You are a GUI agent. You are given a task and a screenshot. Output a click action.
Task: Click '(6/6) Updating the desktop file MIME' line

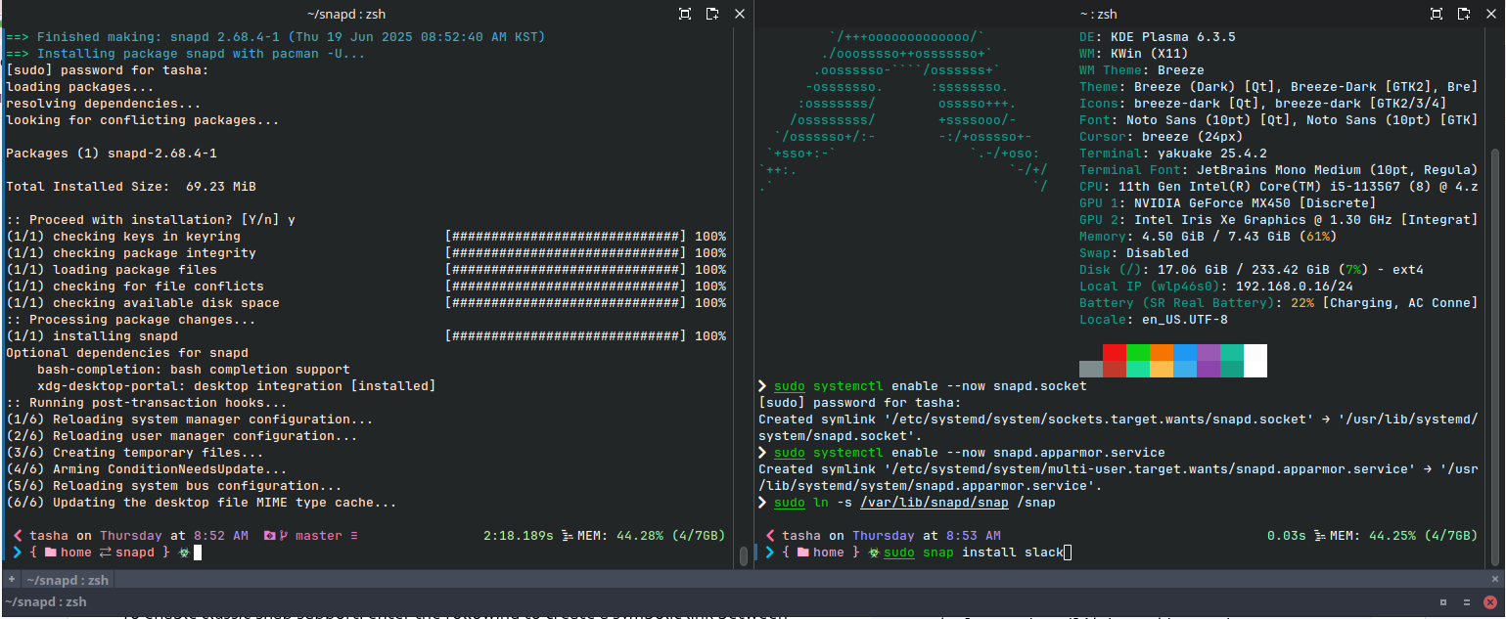click(202, 503)
